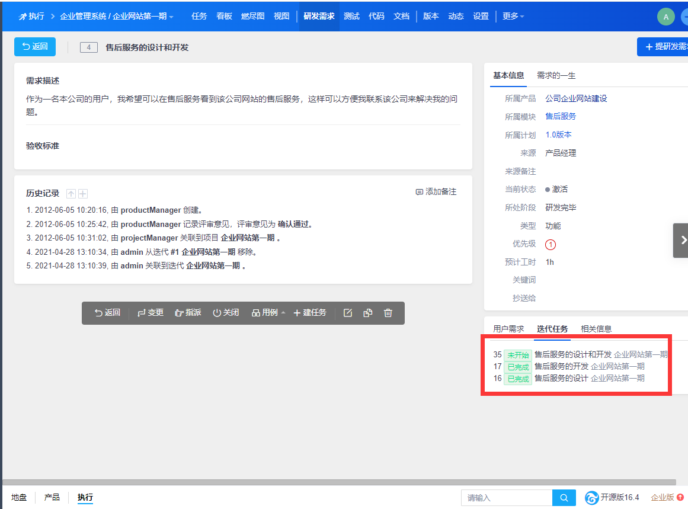The width and height of the screenshot is (688, 509).
Task: Click 指派 in the action toolbar
Action: pyautogui.click(x=188, y=313)
